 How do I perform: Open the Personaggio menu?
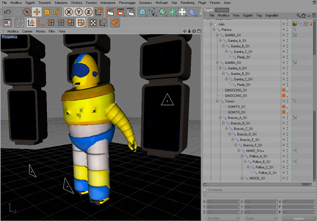[x=128, y=3]
